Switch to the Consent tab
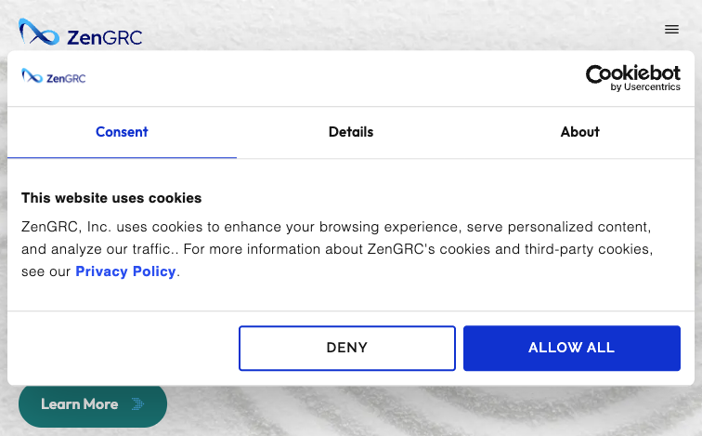This screenshot has height=436, width=702. (x=122, y=132)
